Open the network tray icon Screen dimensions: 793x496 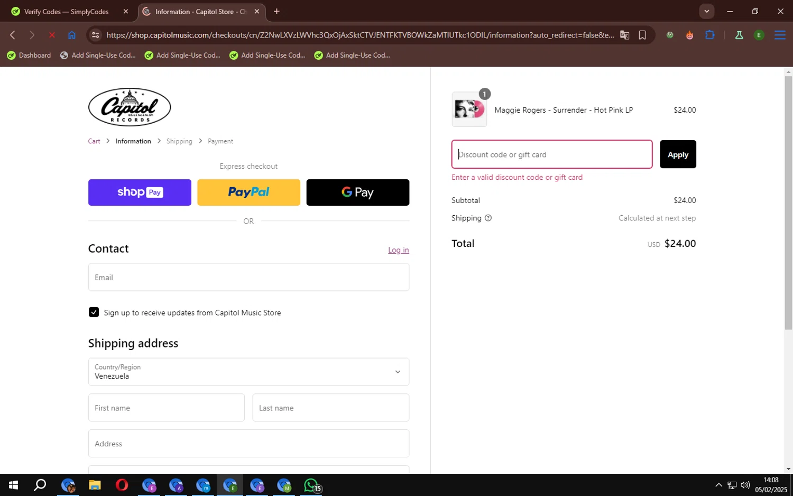[x=732, y=485]
